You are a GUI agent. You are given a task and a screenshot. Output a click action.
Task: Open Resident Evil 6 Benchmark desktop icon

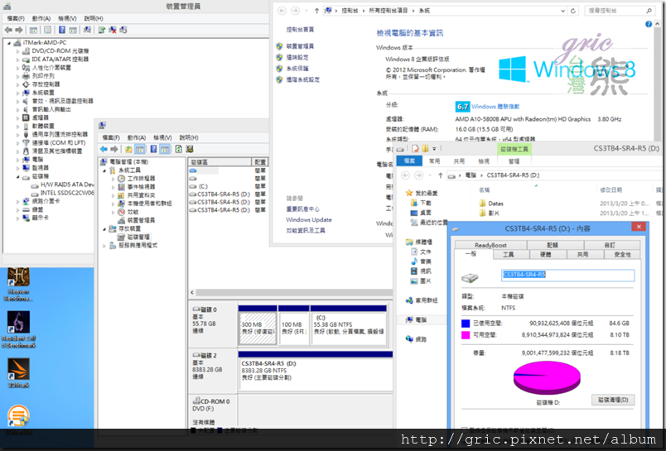(x=18, y=329)
